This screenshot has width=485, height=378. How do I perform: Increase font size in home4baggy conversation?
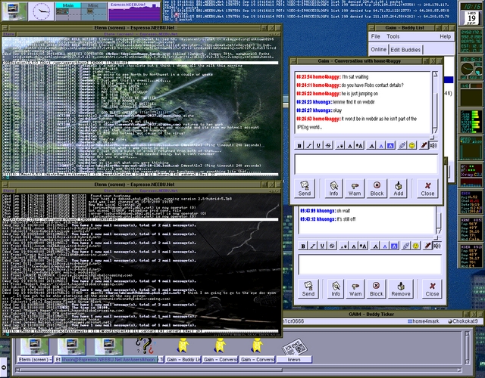click(x=359, y=146)
